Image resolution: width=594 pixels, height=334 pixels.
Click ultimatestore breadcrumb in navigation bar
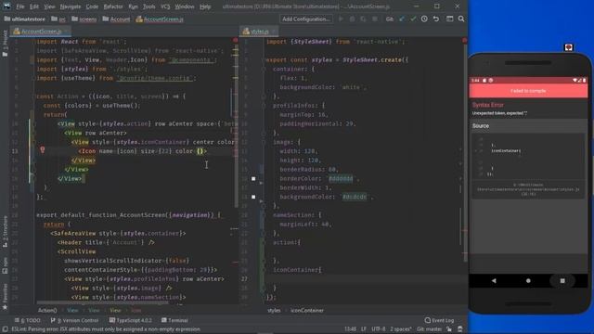point(25,19)
